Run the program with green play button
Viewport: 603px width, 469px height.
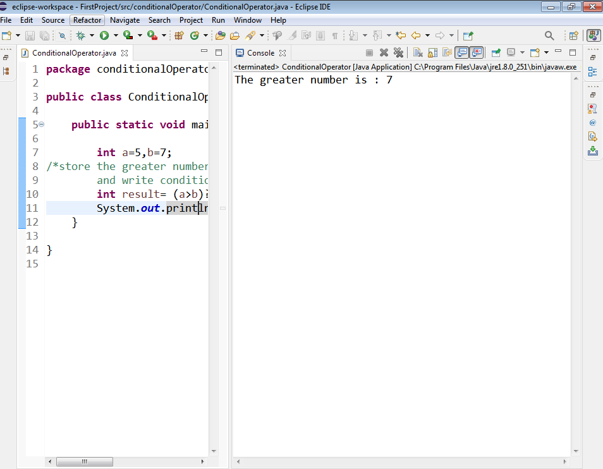pos(104,36)
